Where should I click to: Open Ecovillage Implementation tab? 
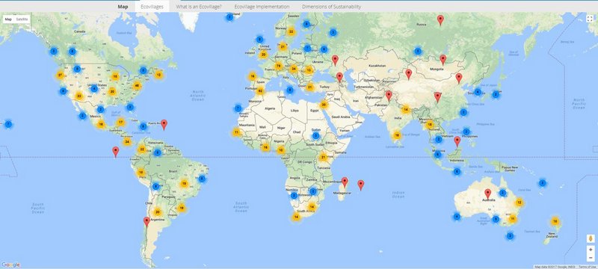tap(262, 7)
